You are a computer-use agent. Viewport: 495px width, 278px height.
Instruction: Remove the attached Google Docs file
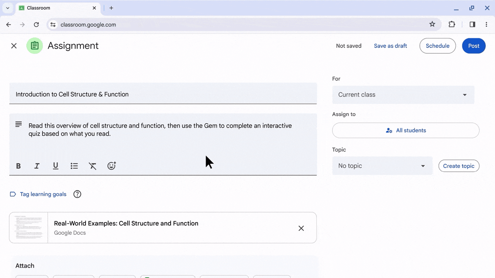[301, 228]
